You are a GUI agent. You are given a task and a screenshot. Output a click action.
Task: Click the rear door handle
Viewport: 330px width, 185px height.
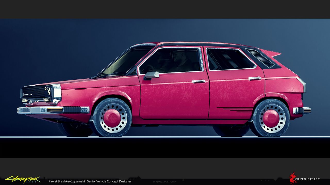(x=255, y=78)
